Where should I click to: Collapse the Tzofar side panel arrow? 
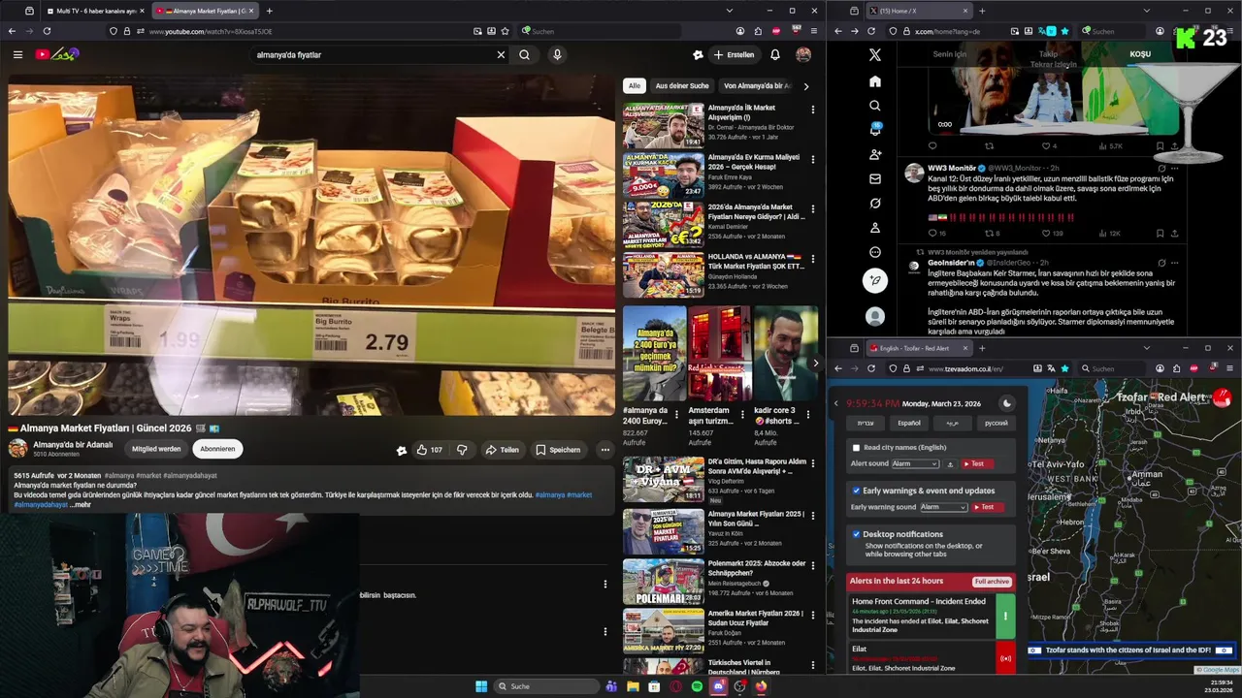click(836, 403)
